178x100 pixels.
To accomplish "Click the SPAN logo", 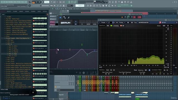I will click(162, 22).
